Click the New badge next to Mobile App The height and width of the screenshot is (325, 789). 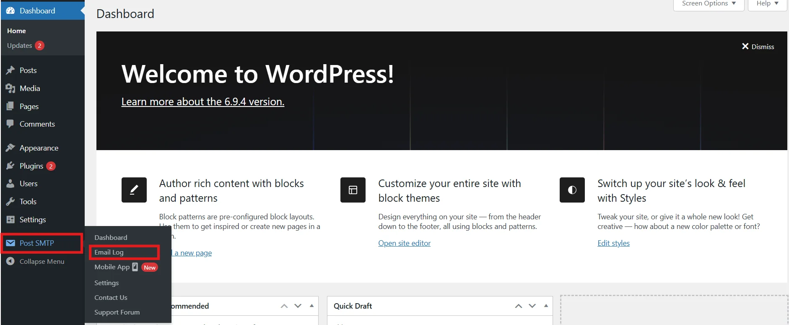point(150,268)
